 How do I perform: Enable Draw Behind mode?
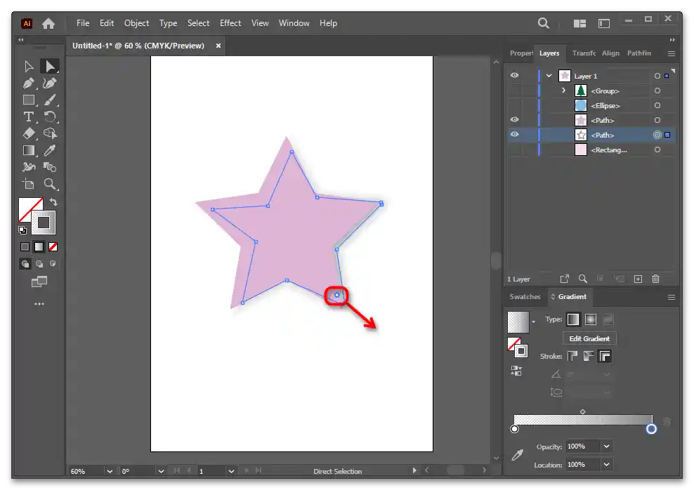(x=39, y=264)
